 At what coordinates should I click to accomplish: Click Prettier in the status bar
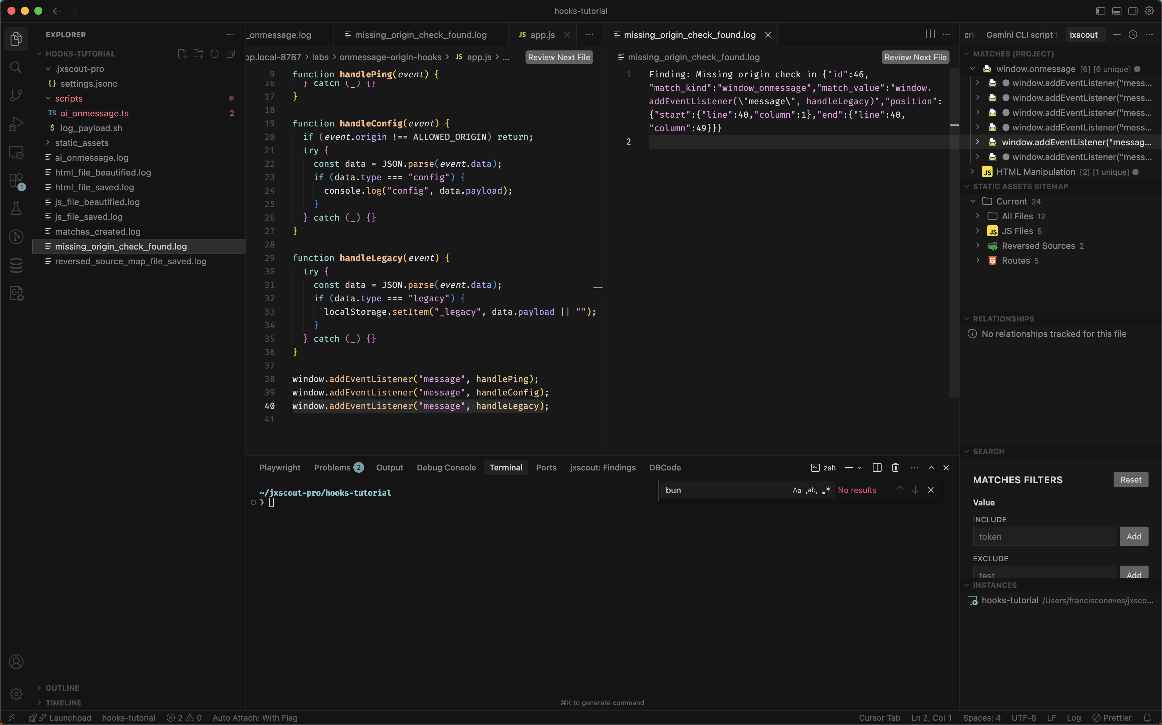click(x=1112, y=717)
